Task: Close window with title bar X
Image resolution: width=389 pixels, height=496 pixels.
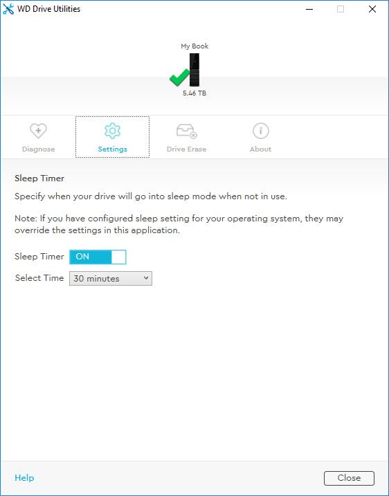Action: tap(372, 9)
